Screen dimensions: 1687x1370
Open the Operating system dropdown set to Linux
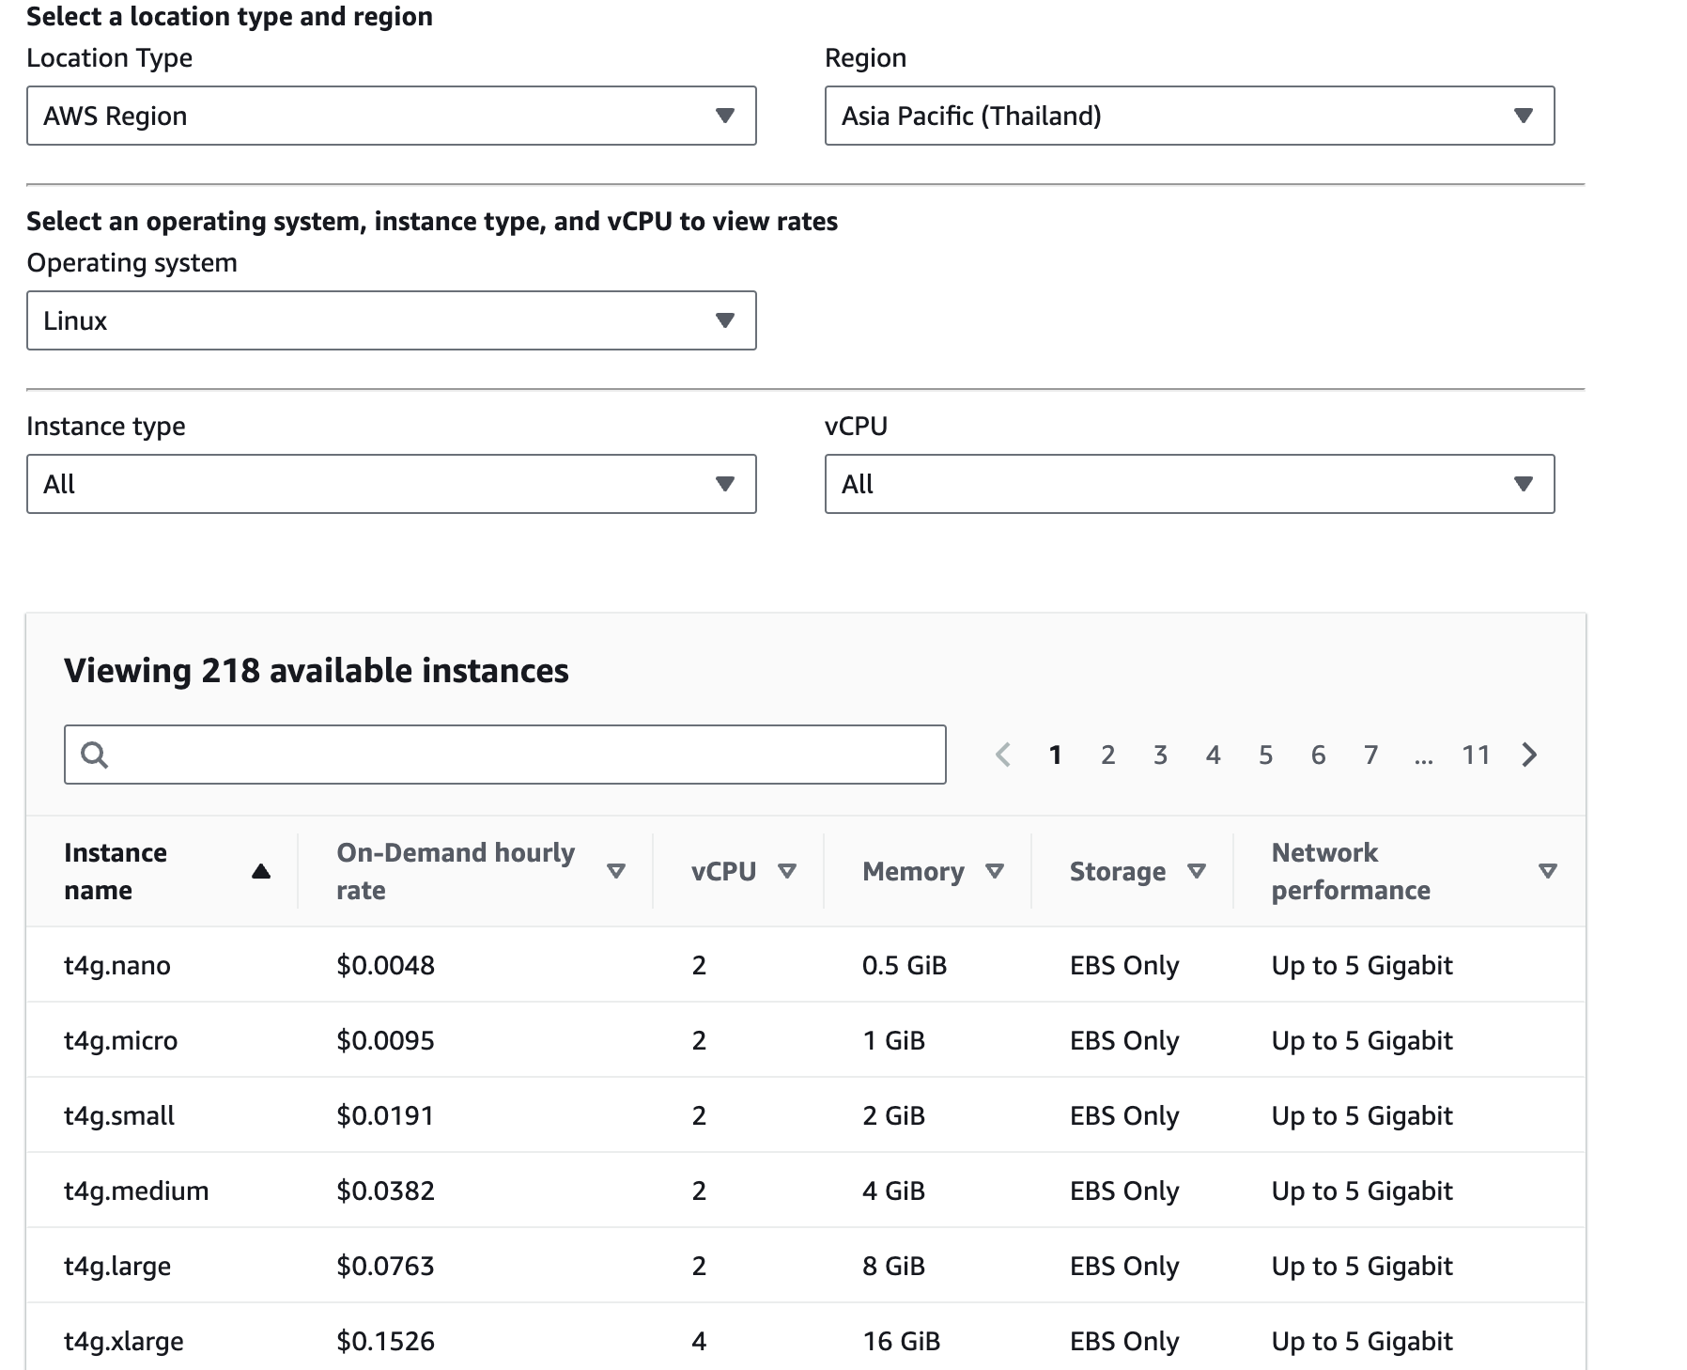(391, 320)
